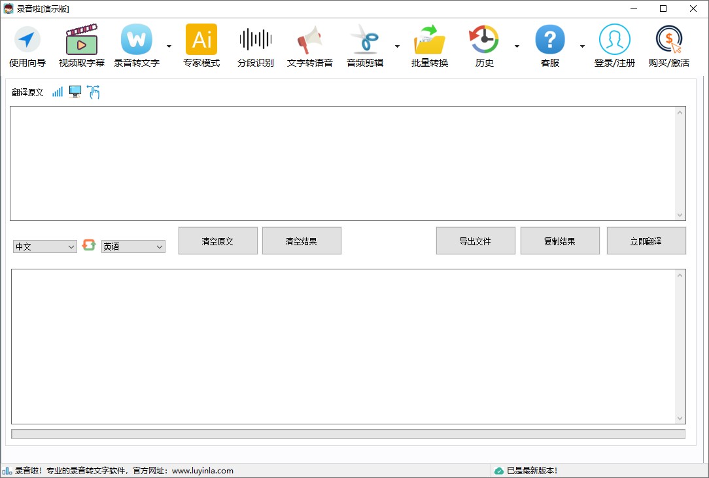Open 录音转文字 audio-to-text tool

tap(136, 44)
